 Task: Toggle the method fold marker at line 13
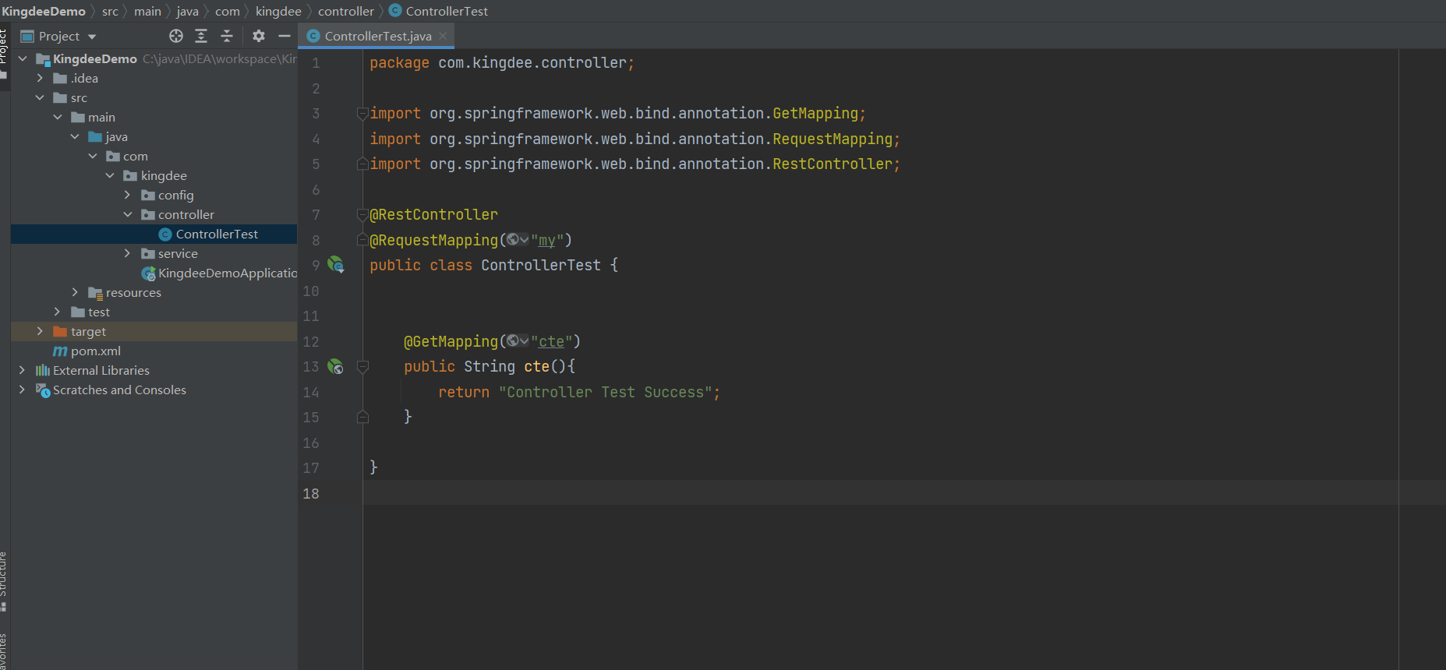point(362,366)
